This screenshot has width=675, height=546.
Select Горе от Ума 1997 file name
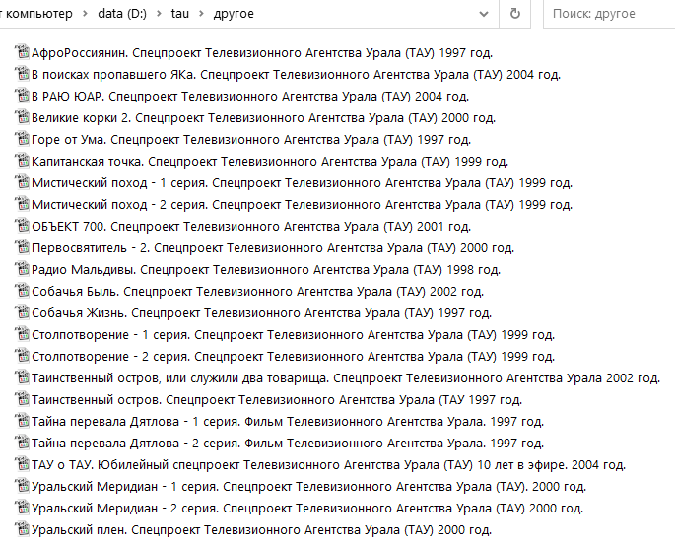click(251, 140)
